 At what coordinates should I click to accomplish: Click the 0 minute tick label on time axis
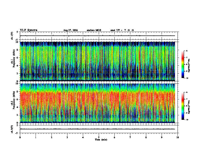coord(20,137)
